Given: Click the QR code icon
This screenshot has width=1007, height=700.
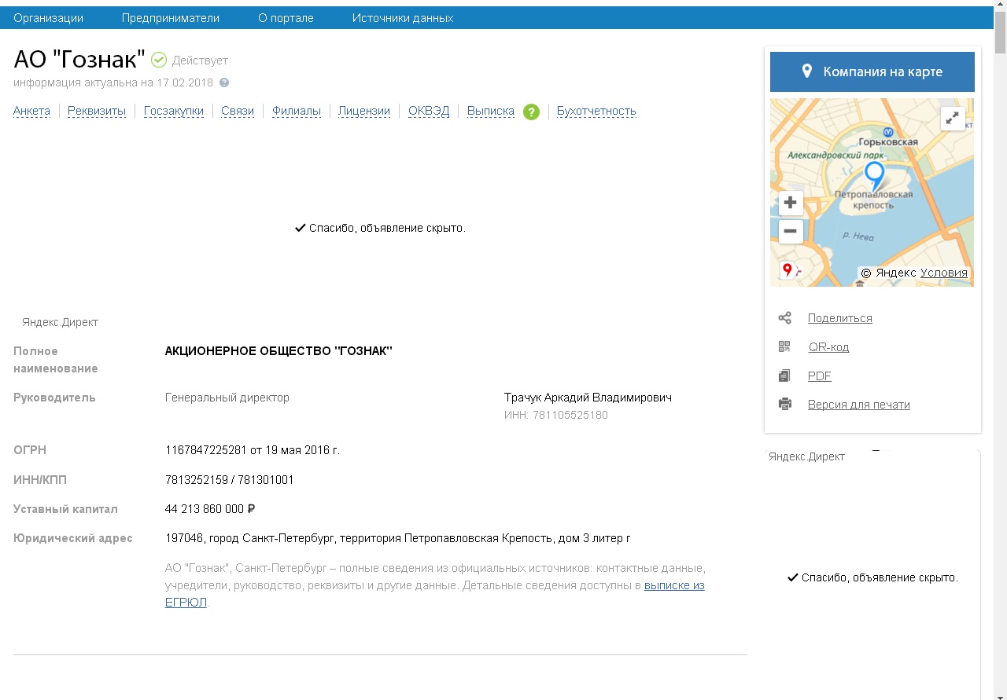Looking at the screenshot, I should [784, 346].
